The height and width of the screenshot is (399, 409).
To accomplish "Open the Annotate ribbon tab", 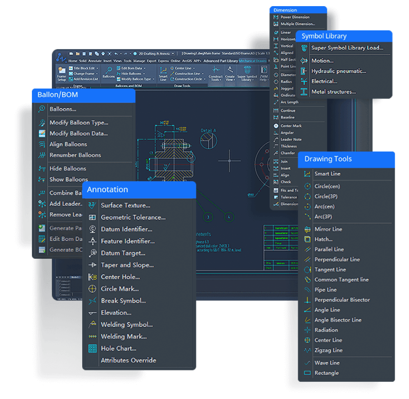I will tap(95, 61).
